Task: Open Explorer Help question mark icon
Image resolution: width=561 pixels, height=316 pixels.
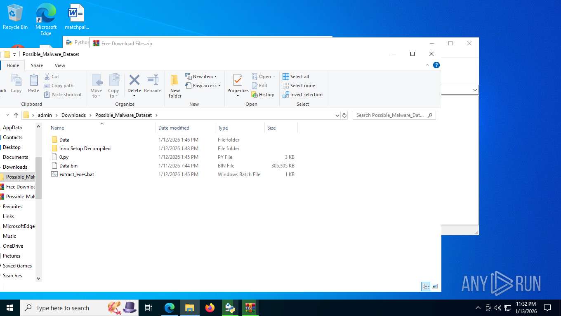Action: [436, 65]
